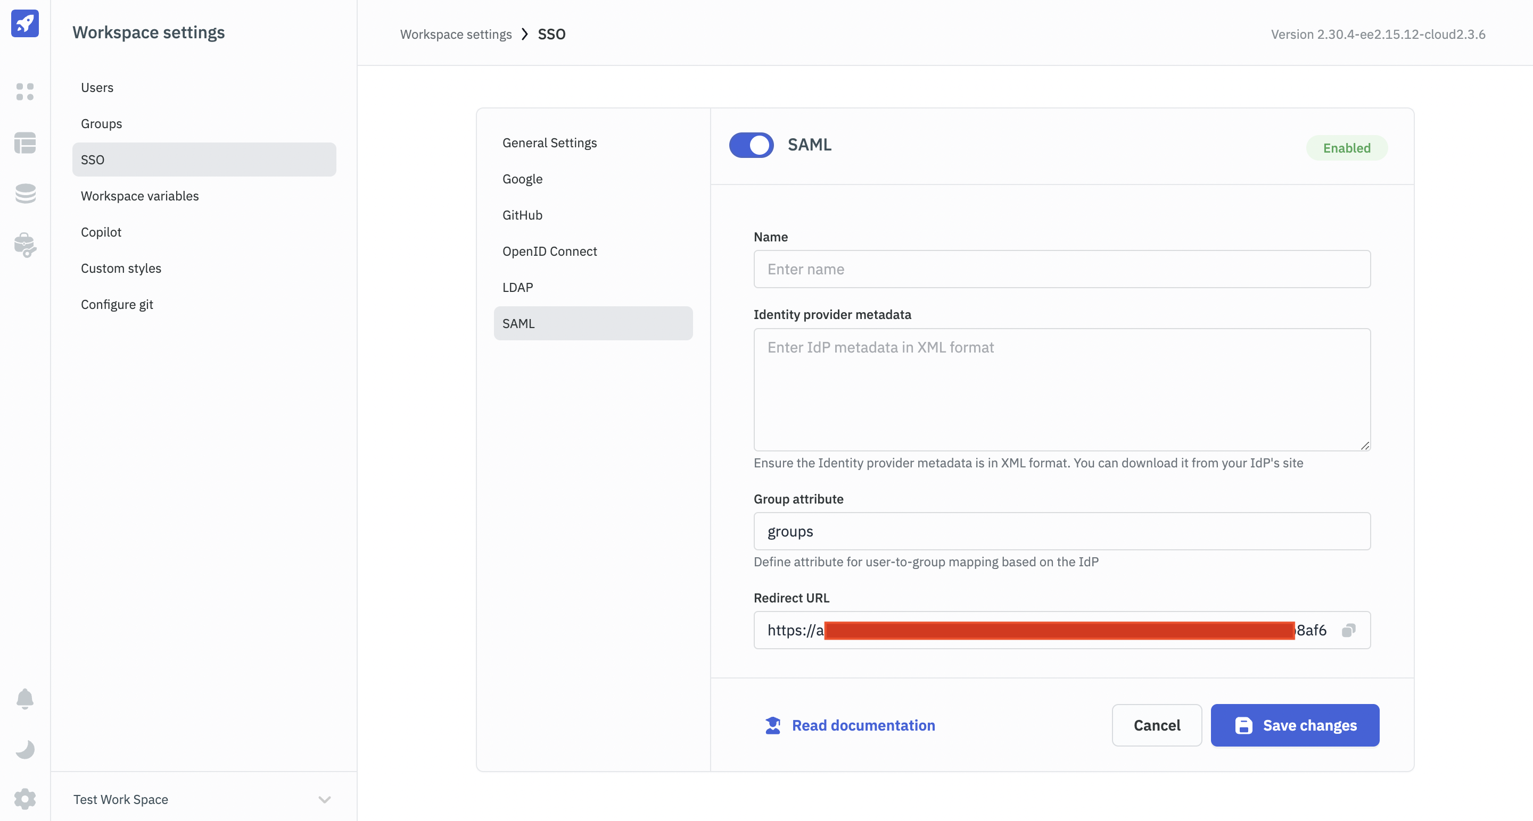The width and height of the screenshot is (1533, 821).
Task: Click the Save changes button
Action: click(1295, 725)
